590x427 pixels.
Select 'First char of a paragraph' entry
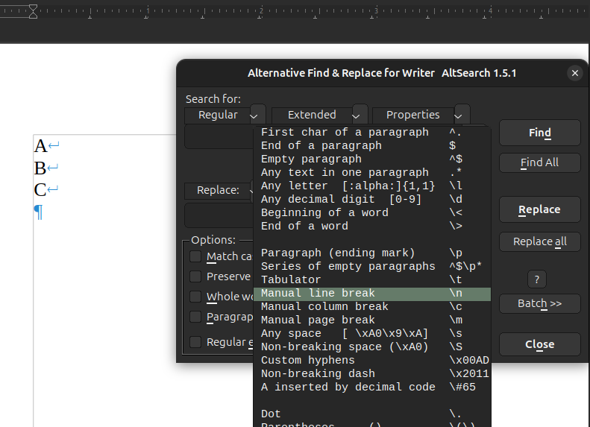(x=371, y=133)
